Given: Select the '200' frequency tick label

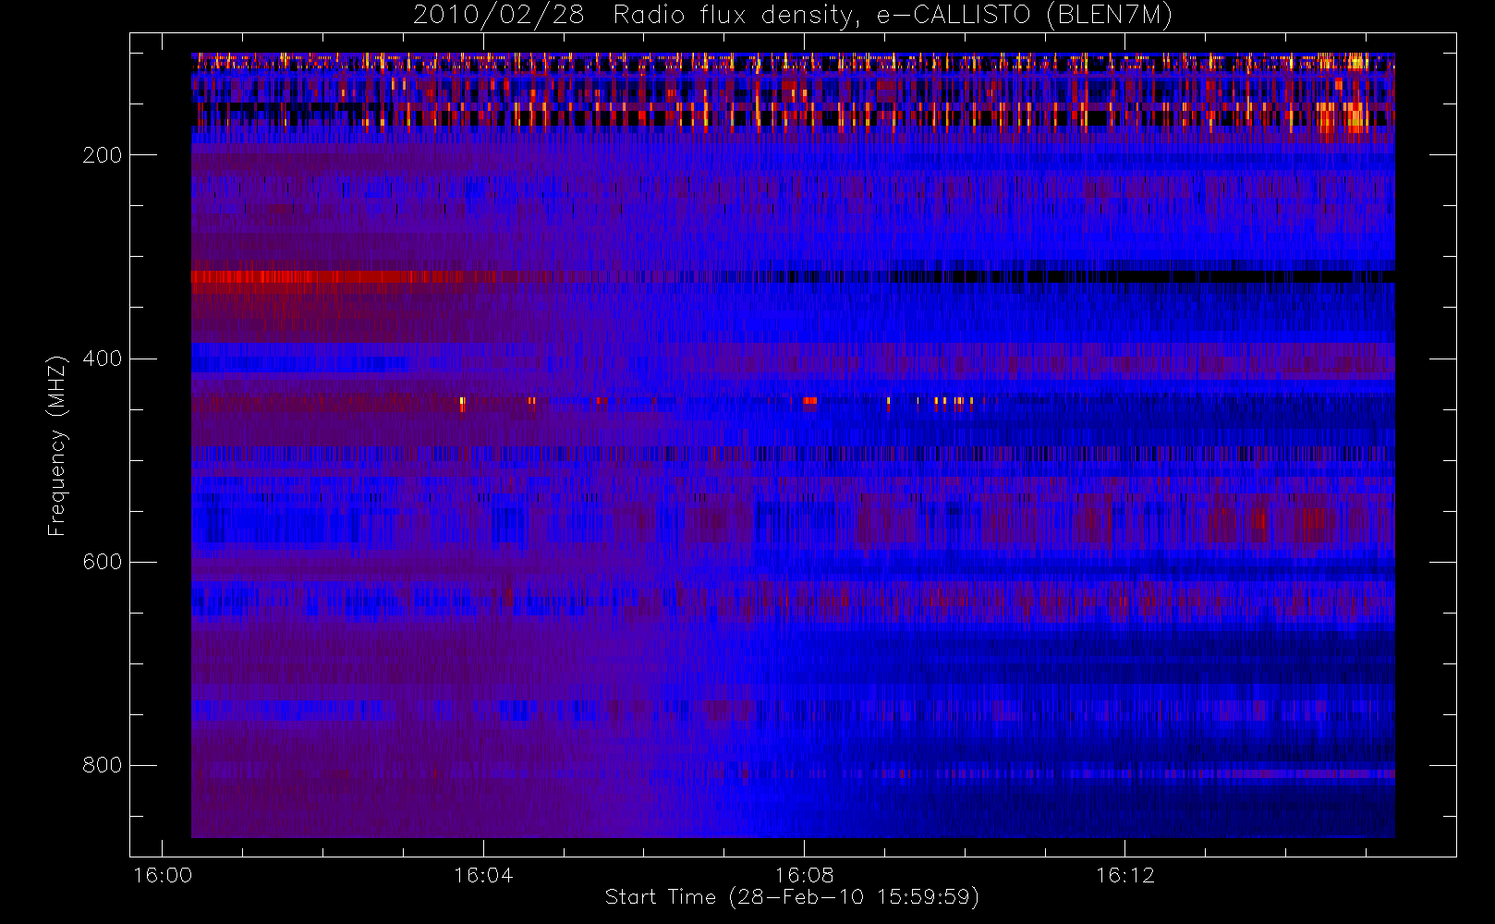Looking at the screenshot, I should 102,155.
